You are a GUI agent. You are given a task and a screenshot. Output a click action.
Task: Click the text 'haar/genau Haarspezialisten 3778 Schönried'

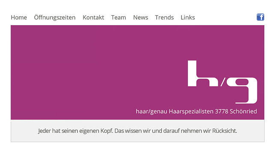pyautogui.click(x=197, y=111)
